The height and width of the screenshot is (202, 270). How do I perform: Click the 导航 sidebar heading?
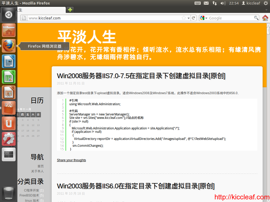pos(37,157)
